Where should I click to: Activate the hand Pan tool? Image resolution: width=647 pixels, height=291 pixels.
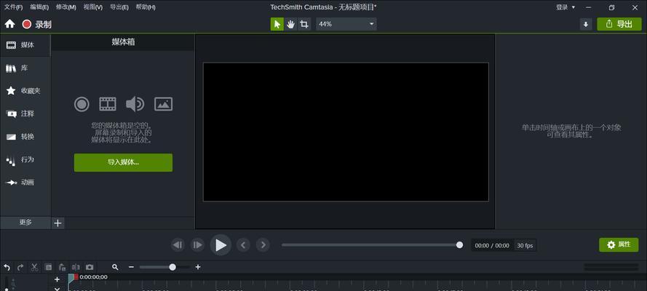coord(291,24)
